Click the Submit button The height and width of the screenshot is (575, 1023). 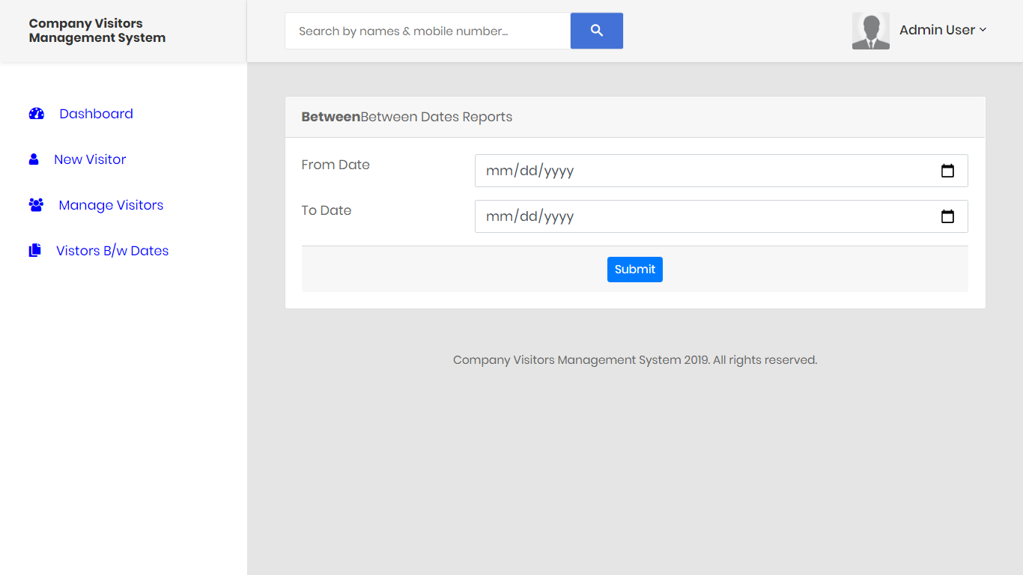coord(634,269)
